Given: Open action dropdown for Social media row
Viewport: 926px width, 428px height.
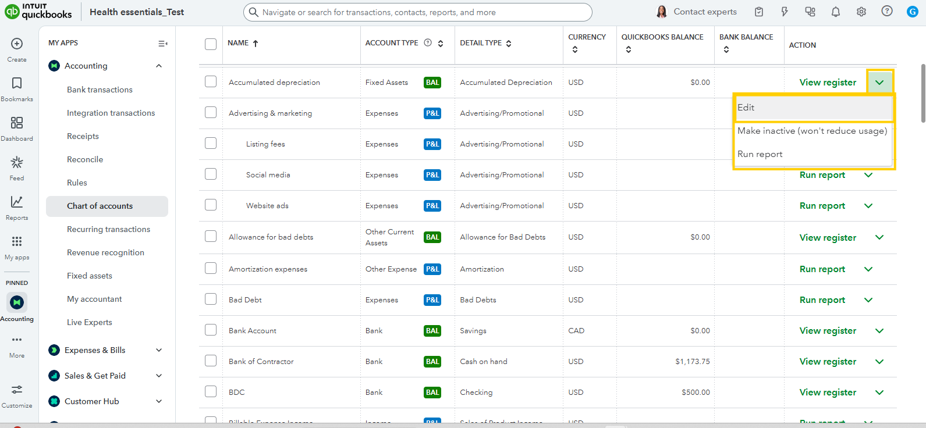Looking at the screenshot, I should 868,175.
